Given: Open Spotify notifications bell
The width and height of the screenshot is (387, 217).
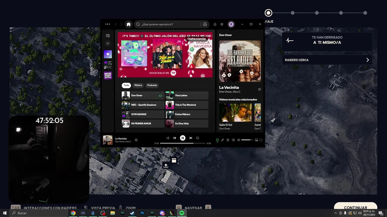Looking at the screenshot, I should pos(215,24).
